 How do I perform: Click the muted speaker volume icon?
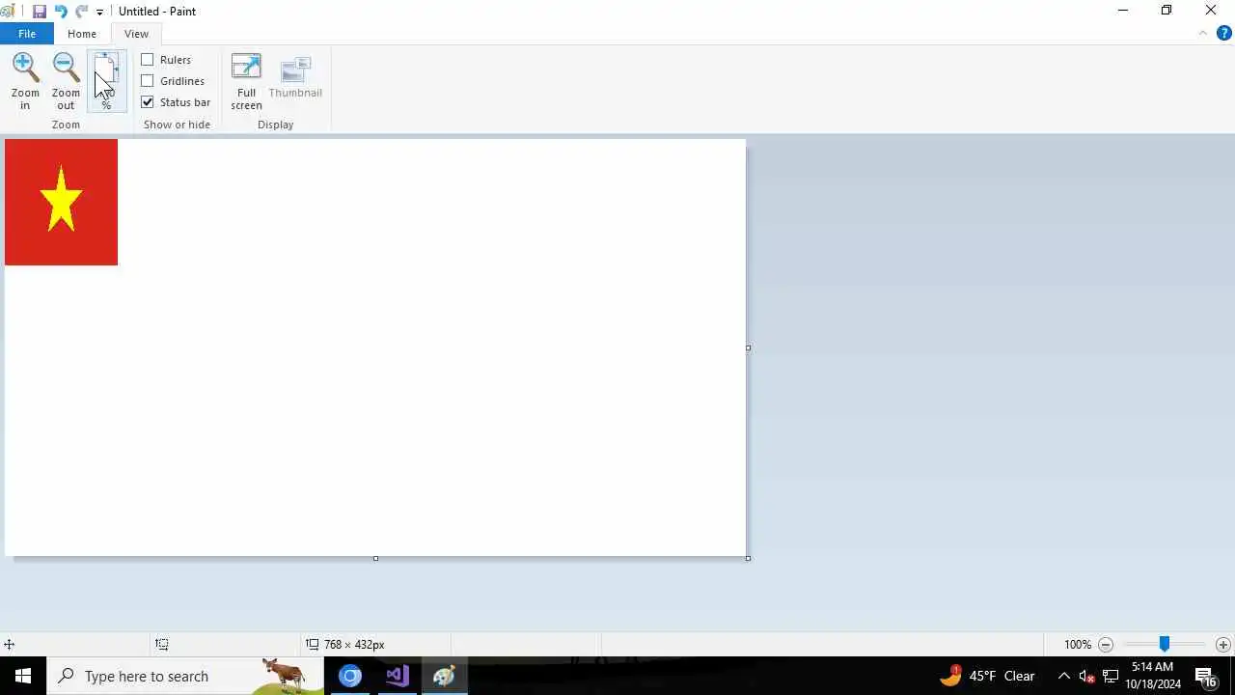(x=1087, y=676)
